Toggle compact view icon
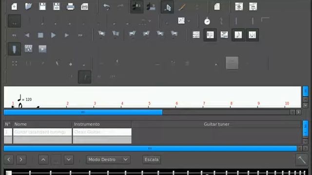The width and height of the screenshot is (312, 175). (253, 35)
